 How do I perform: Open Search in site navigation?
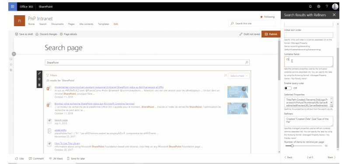(x=43, y=24)
